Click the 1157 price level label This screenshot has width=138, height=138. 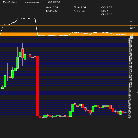click(132, 28)
